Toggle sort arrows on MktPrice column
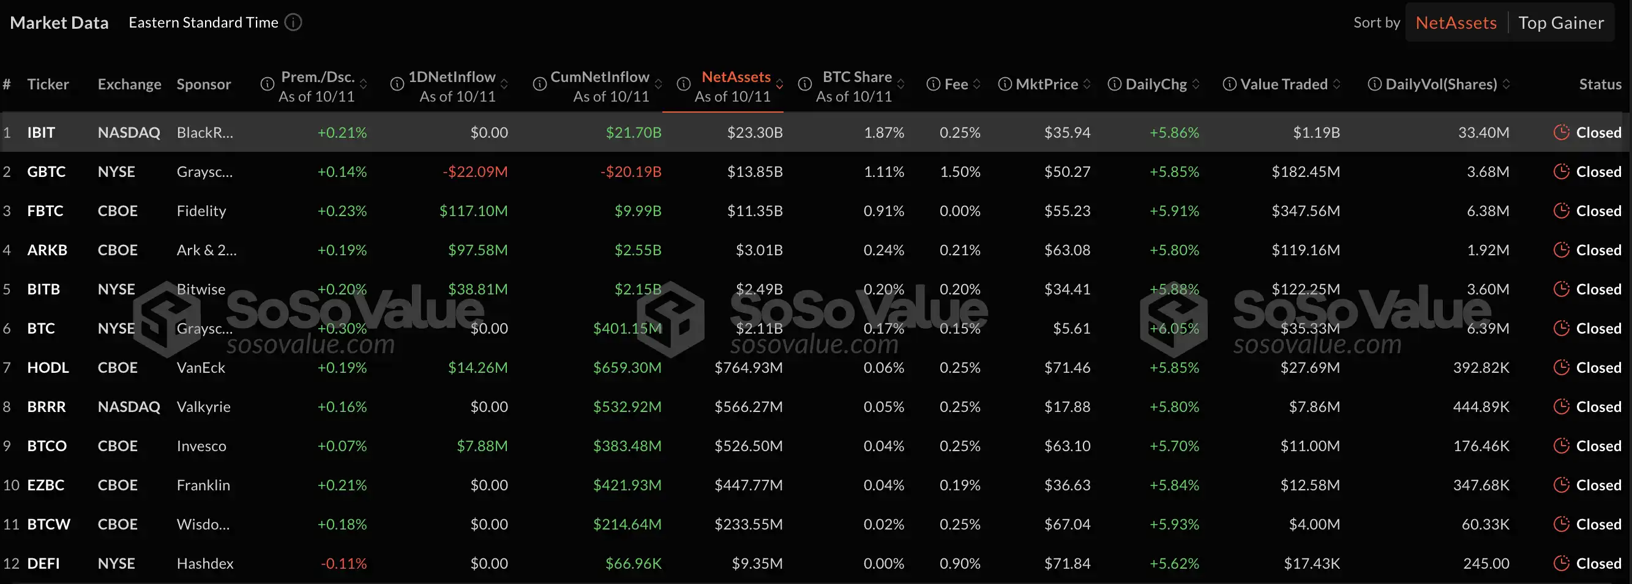 point(1087,84)
